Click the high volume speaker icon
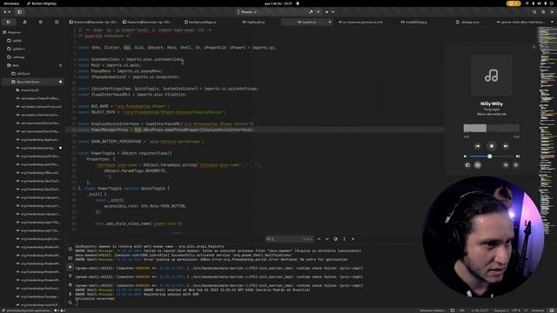The height and width of the screenshot is (313, 557). [518, 156]
